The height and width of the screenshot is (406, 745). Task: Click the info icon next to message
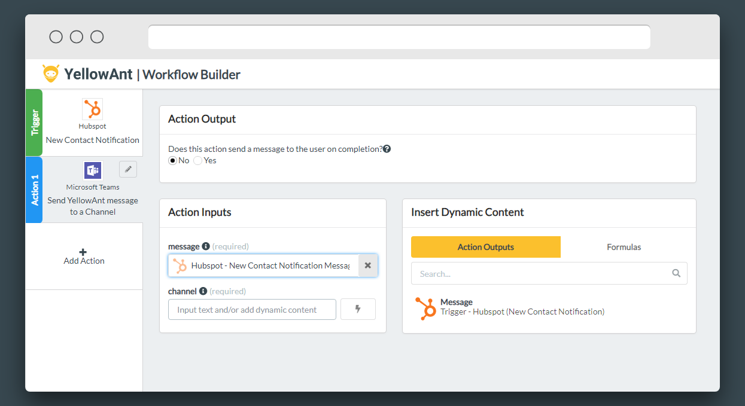[207, 245]
